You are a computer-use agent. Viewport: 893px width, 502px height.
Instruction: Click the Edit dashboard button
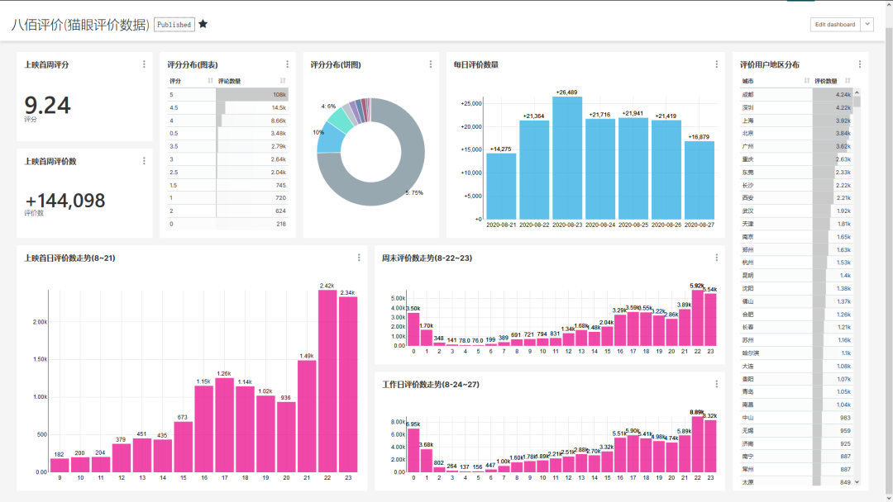click(835, 25)
